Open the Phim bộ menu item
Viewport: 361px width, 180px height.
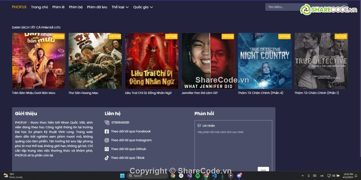pos(76,7)
